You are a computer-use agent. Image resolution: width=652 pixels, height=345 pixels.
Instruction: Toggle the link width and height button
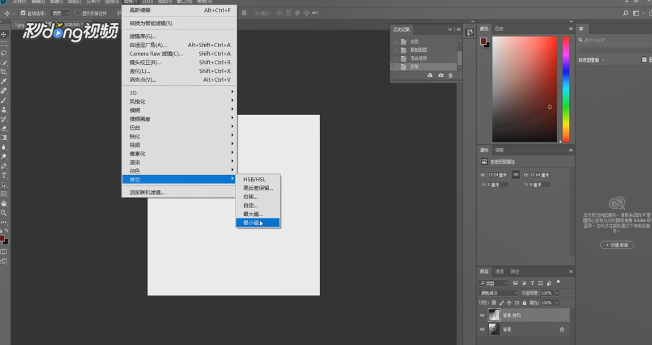(x=515, y=175)
